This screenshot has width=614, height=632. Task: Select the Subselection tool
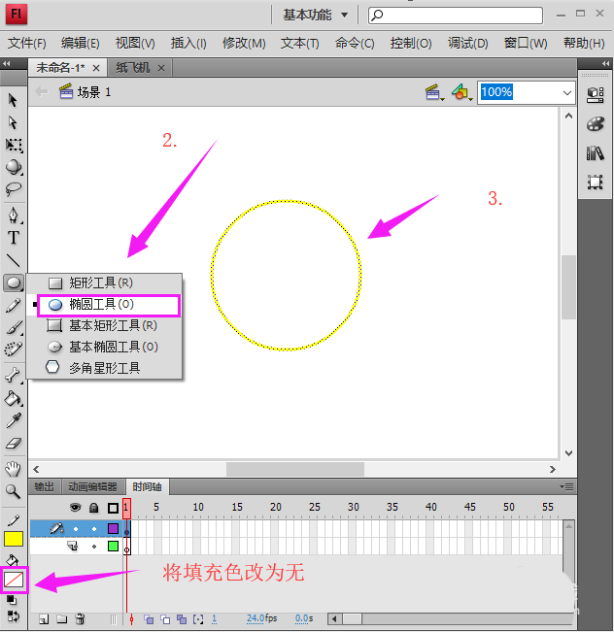click(13, 122)
